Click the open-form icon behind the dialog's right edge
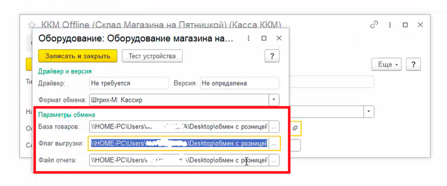Image resolution: width=447 pixels, height=186 pixels. [x=295, y=128]
